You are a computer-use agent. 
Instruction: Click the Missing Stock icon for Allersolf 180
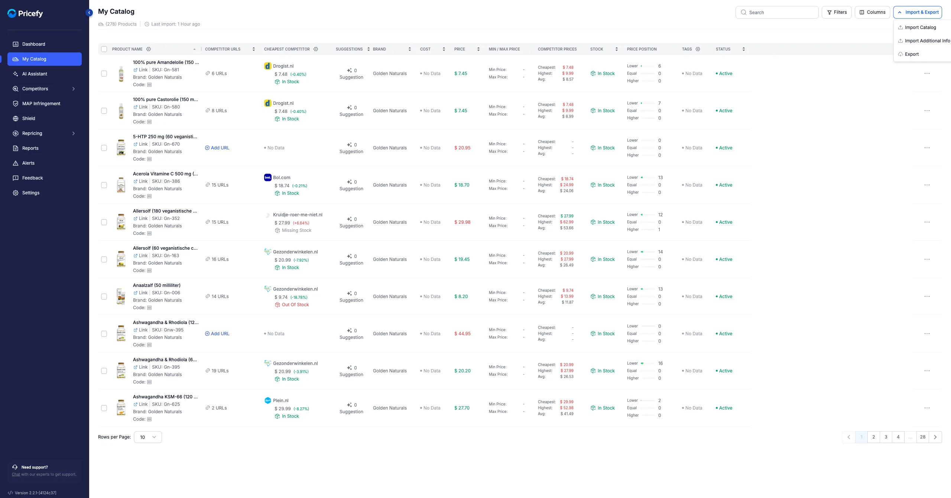click(277, 230)
